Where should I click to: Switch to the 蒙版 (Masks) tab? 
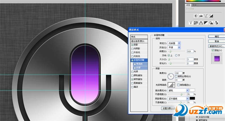pyautogui.click(x=194, y=5)
